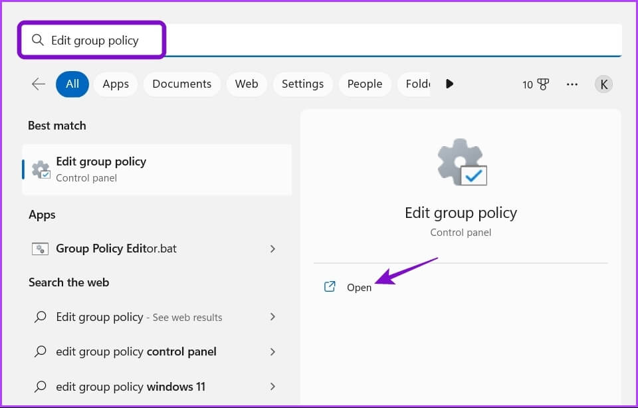The width and height of the screenshot is (638, 408).
Task: Open the three-dot more options menu
Action: [x=572, y=84]
